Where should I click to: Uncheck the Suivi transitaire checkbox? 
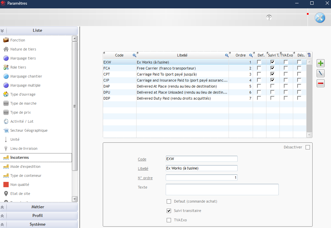click(169, 211)
